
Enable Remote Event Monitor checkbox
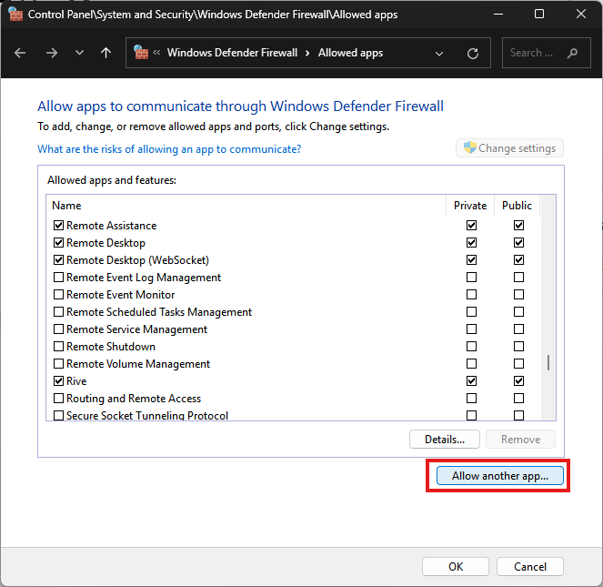58,295
